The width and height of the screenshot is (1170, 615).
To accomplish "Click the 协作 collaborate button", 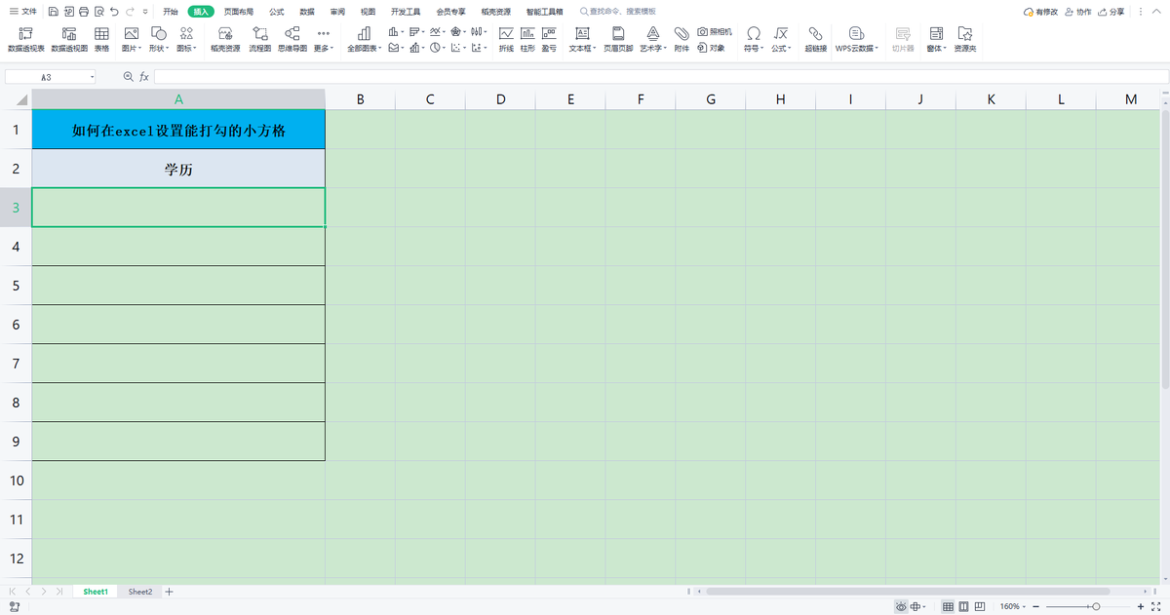I will [1079, 12].
